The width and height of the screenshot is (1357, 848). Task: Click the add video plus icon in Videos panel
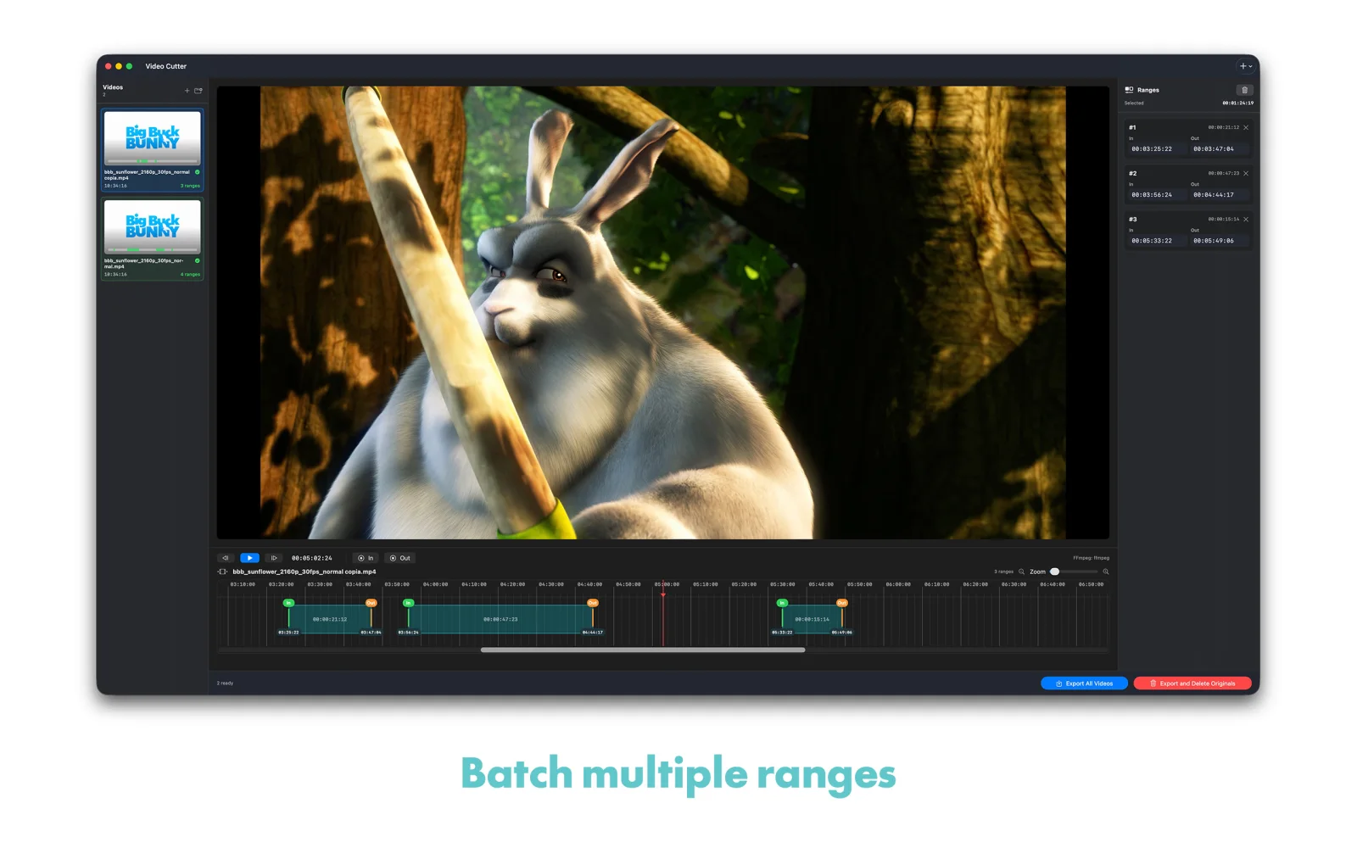187,91
